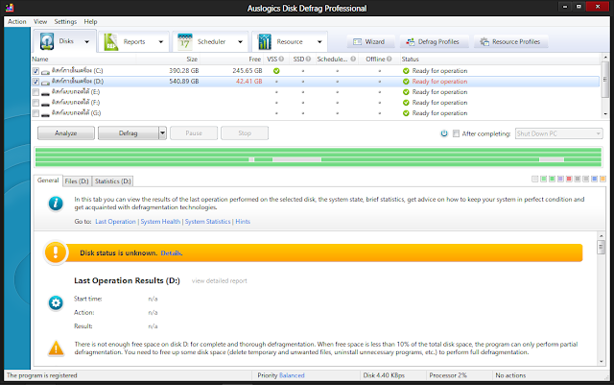Go to Last Operation link
Viewport: 614px width, 385px height.
click(x=115, y=222)
